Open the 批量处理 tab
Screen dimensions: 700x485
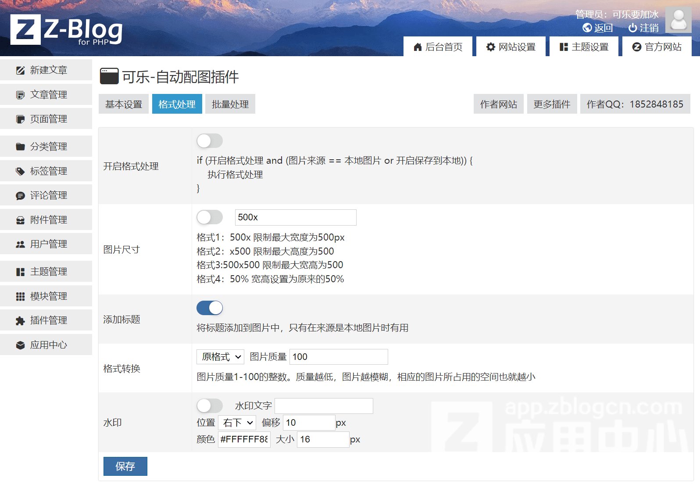click(x=230, y=104)
